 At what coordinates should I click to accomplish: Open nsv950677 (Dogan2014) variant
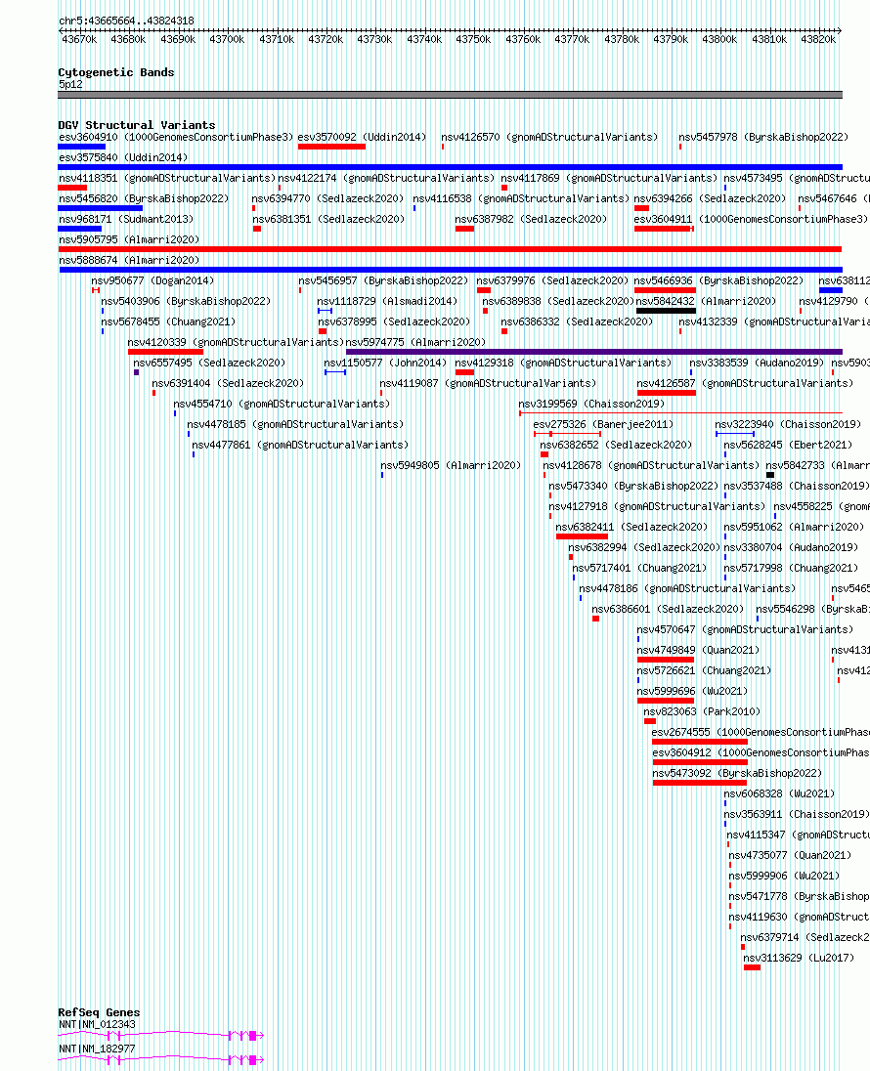(x=152, y=280)
